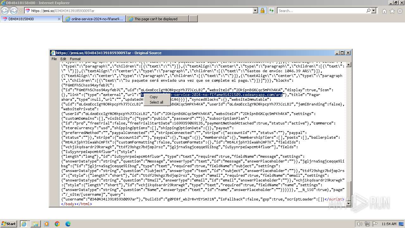Image resolution: width=405 pixels, height=228 pixels.
Task: Open File menu in Original Source window
Action: 54,59
